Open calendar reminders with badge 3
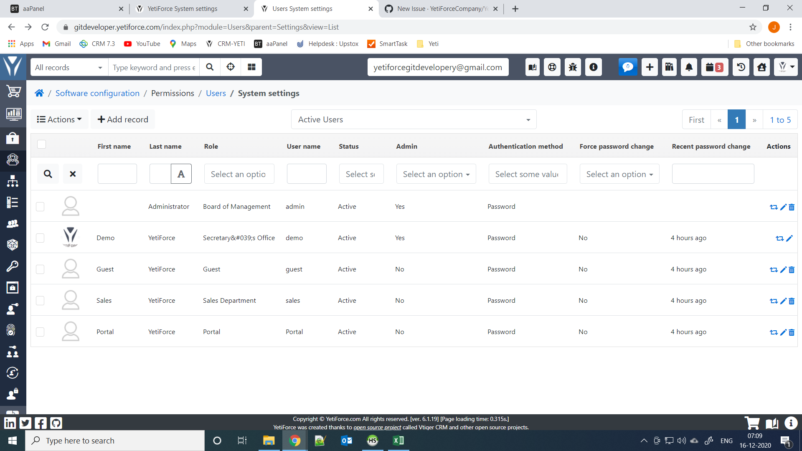Viewport: 802px width, 451px height. pyautogui.click(x=715, y=67)
